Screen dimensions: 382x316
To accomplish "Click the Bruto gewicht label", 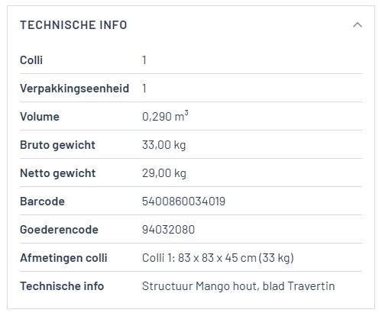I will coord(57,145).
